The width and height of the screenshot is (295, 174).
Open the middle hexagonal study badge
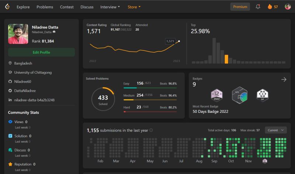[239, 95]
